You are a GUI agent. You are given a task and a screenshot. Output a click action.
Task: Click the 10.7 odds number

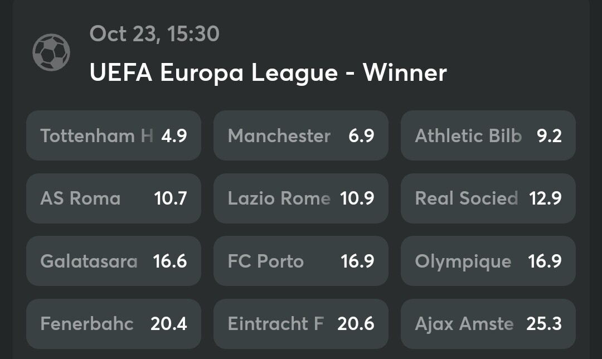171,198
